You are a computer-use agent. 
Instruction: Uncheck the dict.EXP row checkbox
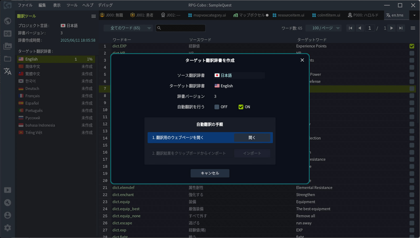point(412,46)
